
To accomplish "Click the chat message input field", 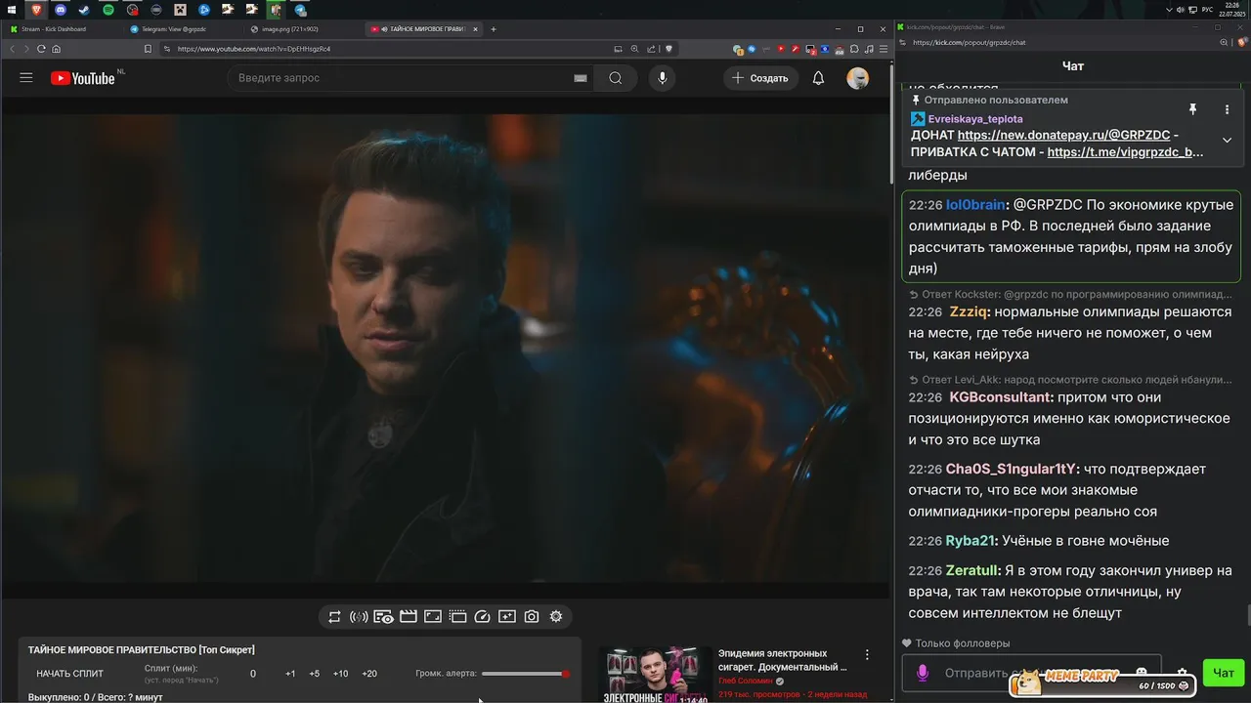I will coord(1031,673).
